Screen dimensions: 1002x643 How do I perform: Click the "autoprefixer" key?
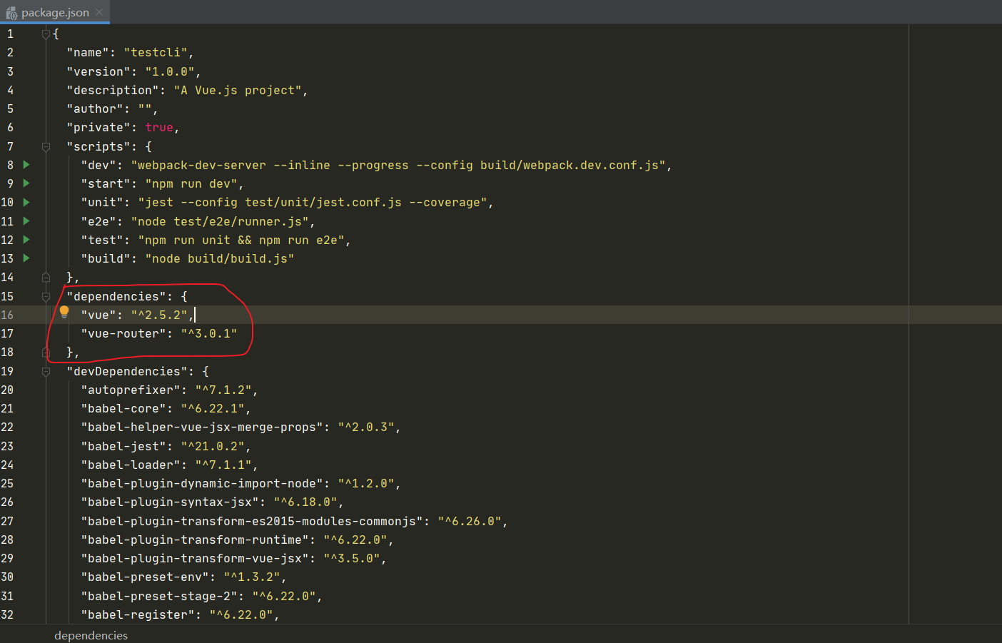point(131,390)
